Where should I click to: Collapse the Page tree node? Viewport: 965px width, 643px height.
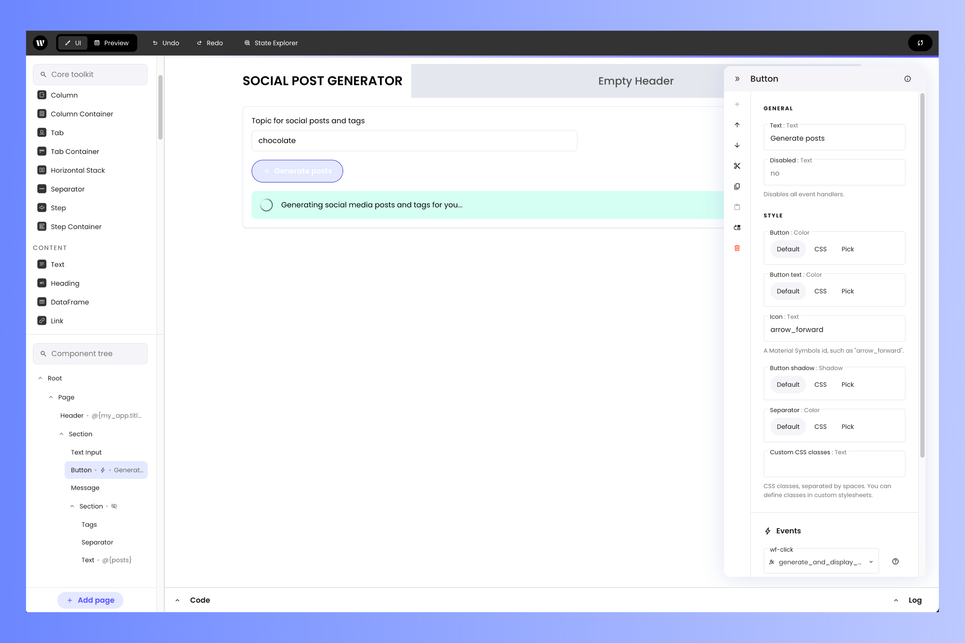(x=51, y=397)
